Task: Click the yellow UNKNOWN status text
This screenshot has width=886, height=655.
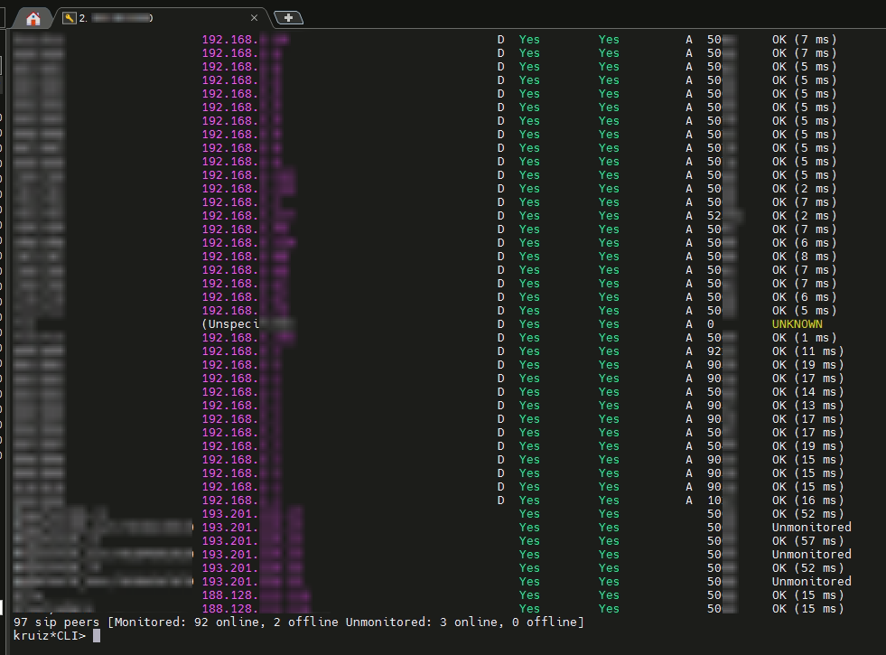Action: (x=797, y=324)
